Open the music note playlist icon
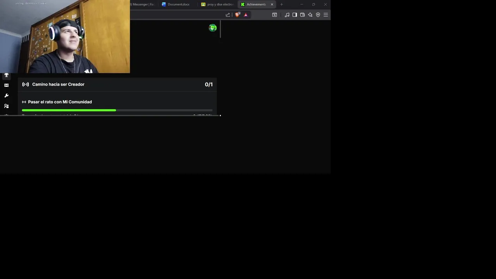This screenshot has height=279, width=496. click(x=287, y=15)
